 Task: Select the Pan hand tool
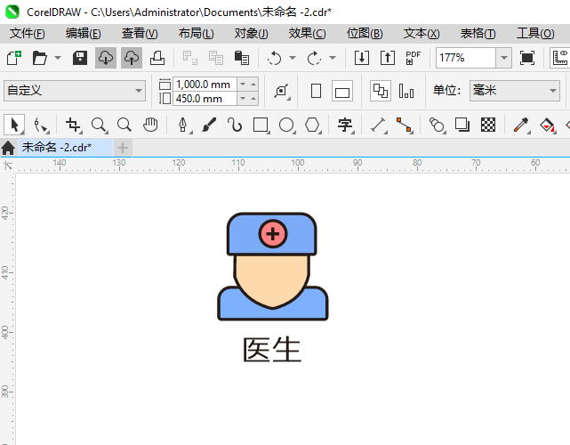(150, 125)
